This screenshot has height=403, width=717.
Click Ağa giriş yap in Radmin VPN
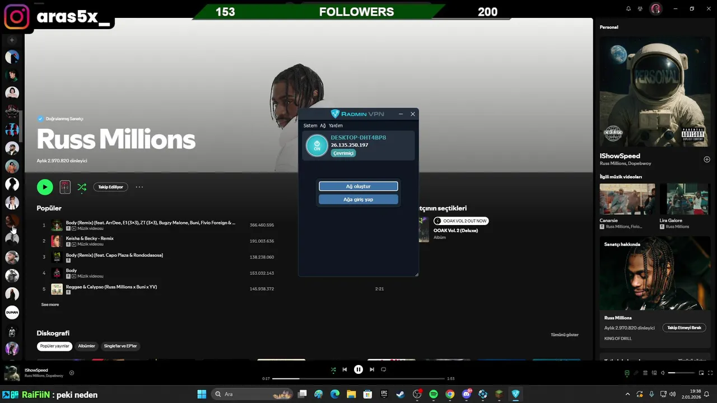pyautogui.click(x=358, y=199)
